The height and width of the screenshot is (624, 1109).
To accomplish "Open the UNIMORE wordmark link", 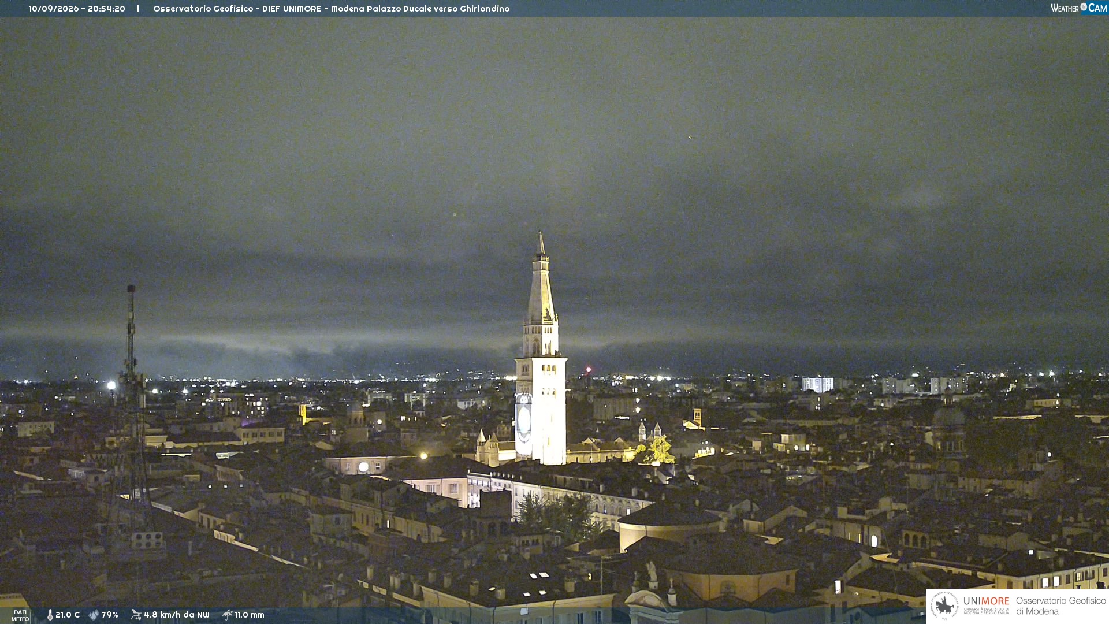I will click(x=987, y=601).
